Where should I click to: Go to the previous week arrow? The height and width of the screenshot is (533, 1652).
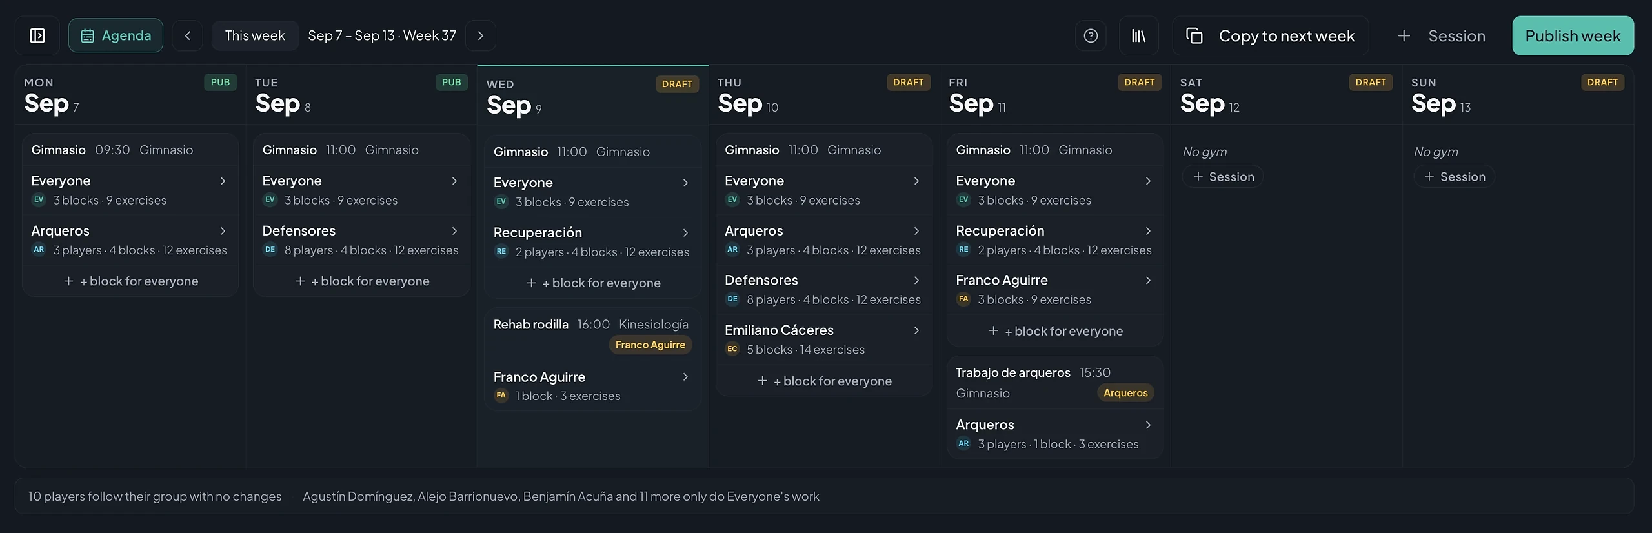[x=188, y=35]
